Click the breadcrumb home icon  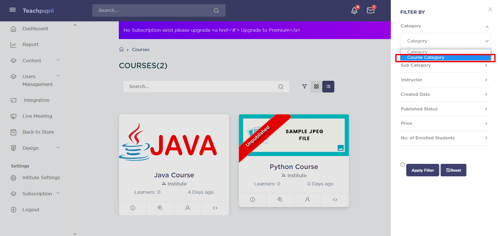click(x=121, y=49)
